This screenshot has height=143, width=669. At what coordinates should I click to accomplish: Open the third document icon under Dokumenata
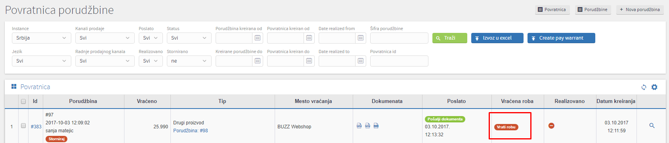376,126
